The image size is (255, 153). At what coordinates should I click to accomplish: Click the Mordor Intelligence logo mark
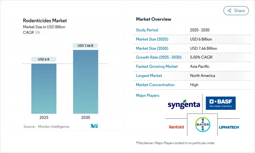(94, 126)
